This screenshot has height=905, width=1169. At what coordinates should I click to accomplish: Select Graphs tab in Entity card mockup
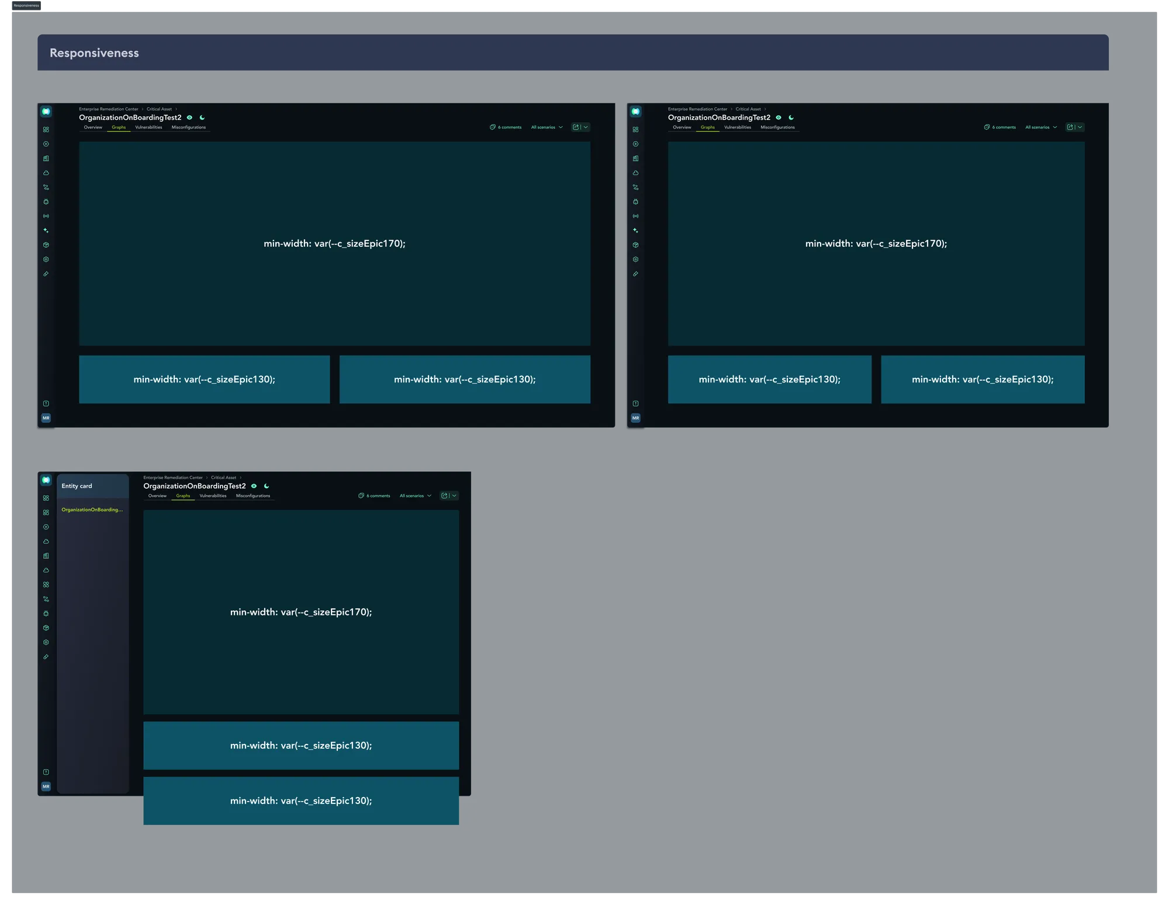click(x=183, y=496)
